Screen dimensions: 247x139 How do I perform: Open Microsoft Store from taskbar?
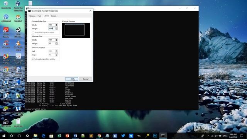[x=51, y=136]
